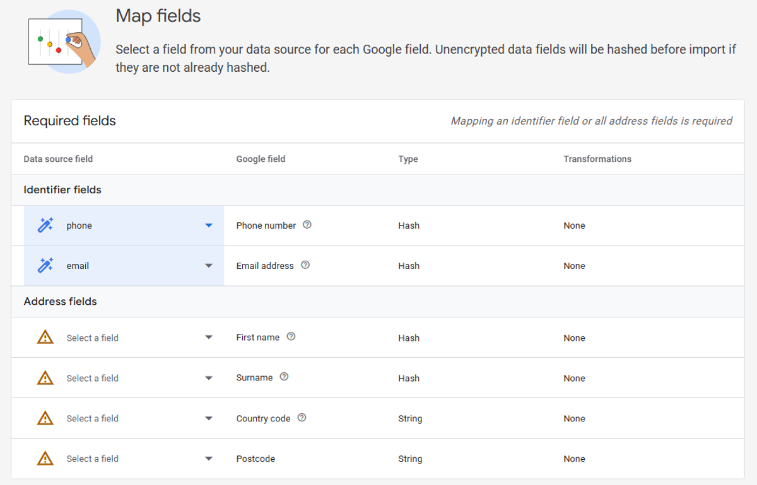Screen dimensions: 757x485
Task: Open help icon next to Email address
Action: click(x=305, y=265)
